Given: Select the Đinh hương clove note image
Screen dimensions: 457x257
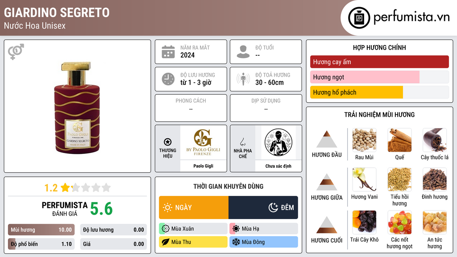Looking at the screenshot, I should 435,179.
